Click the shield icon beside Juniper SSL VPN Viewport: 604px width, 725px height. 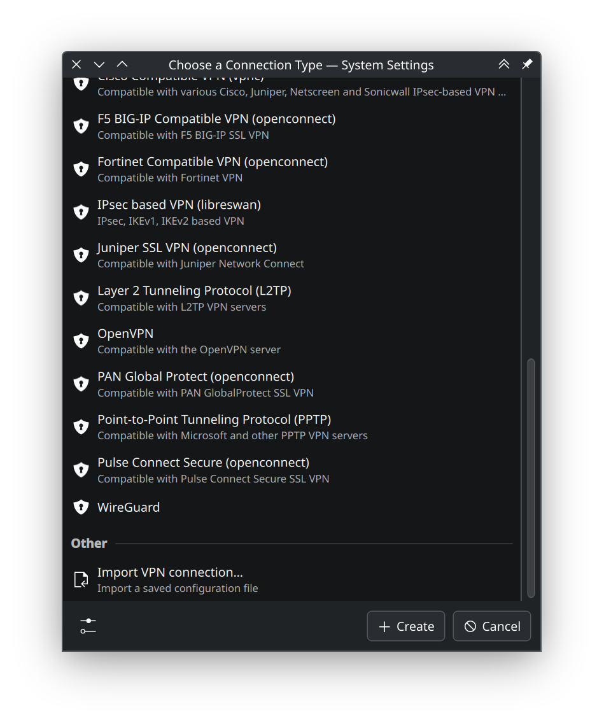click(81, 255)
